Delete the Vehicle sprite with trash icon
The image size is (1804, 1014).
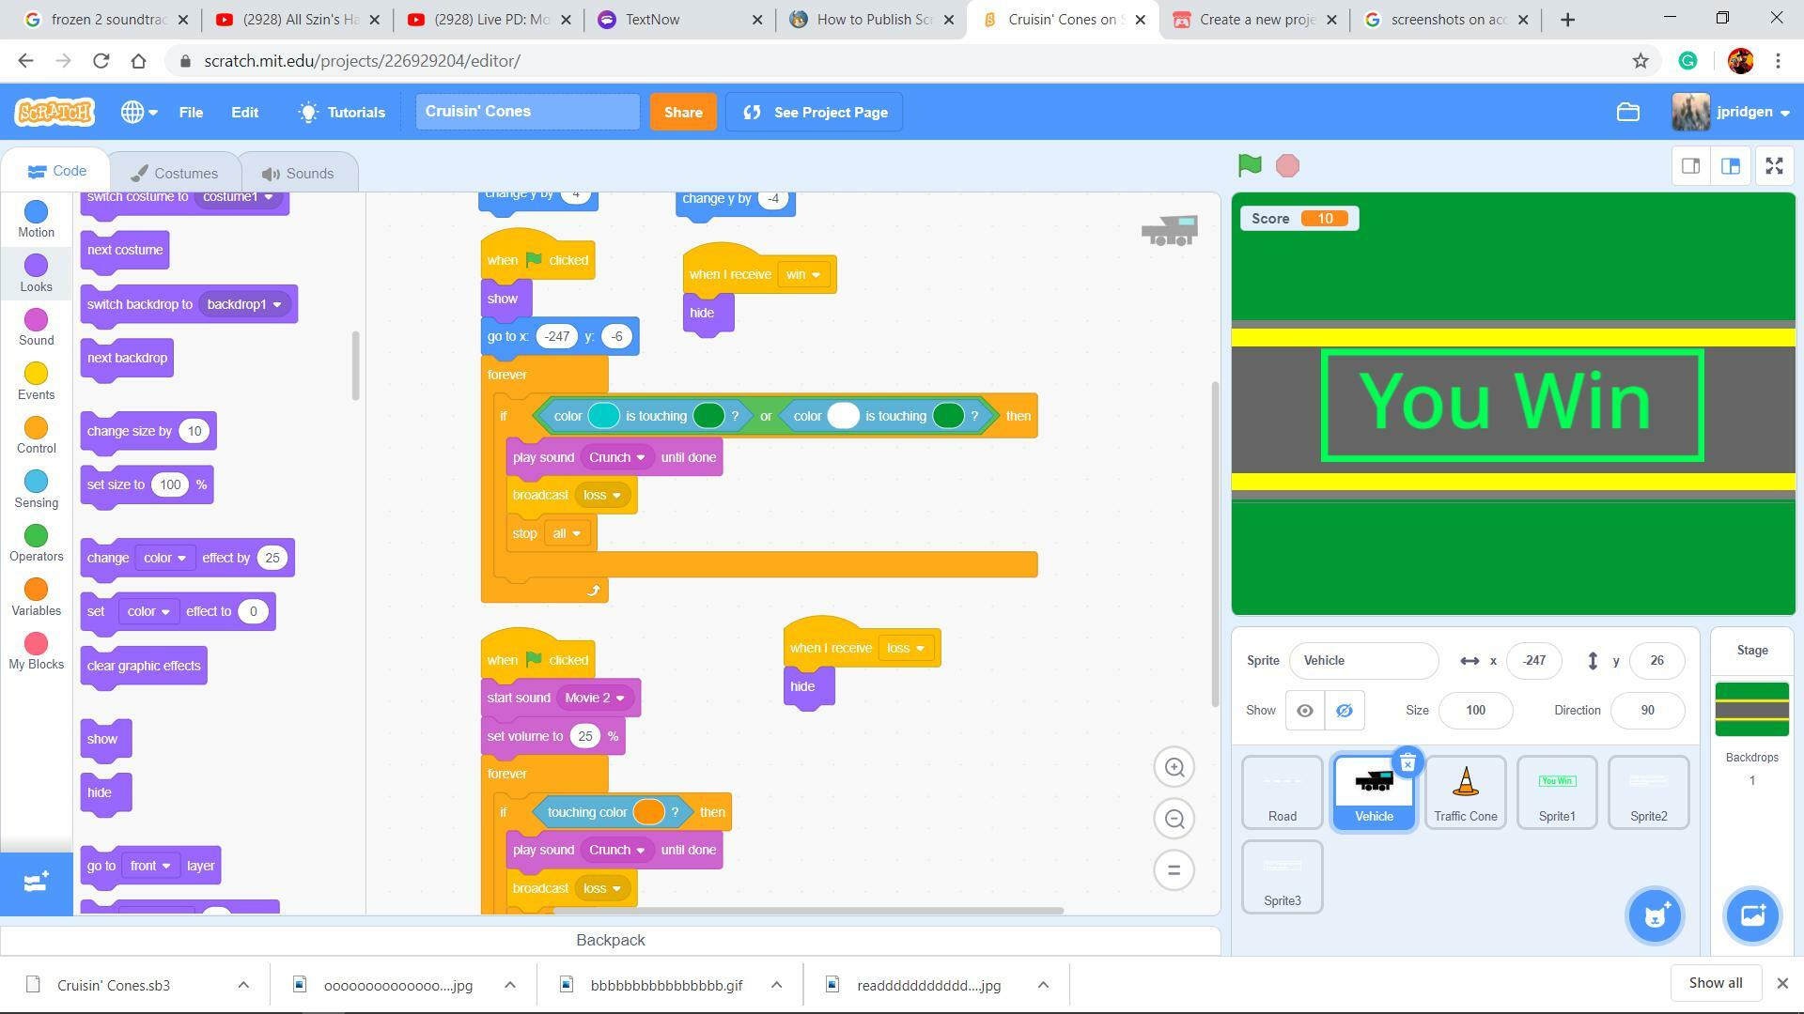[1407, 763]
